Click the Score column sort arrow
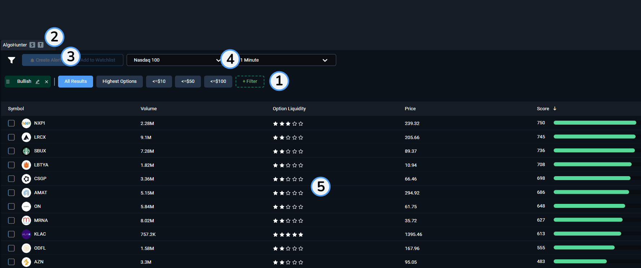Screen dimensions: 641x268 click(555, 108)
